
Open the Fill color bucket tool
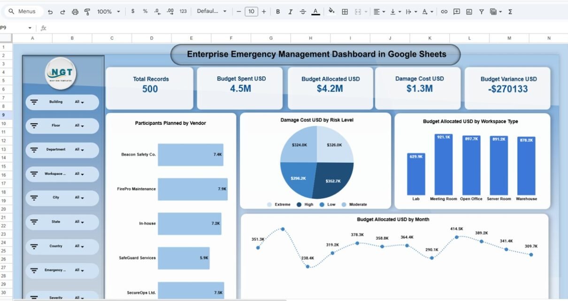[331, 12]
